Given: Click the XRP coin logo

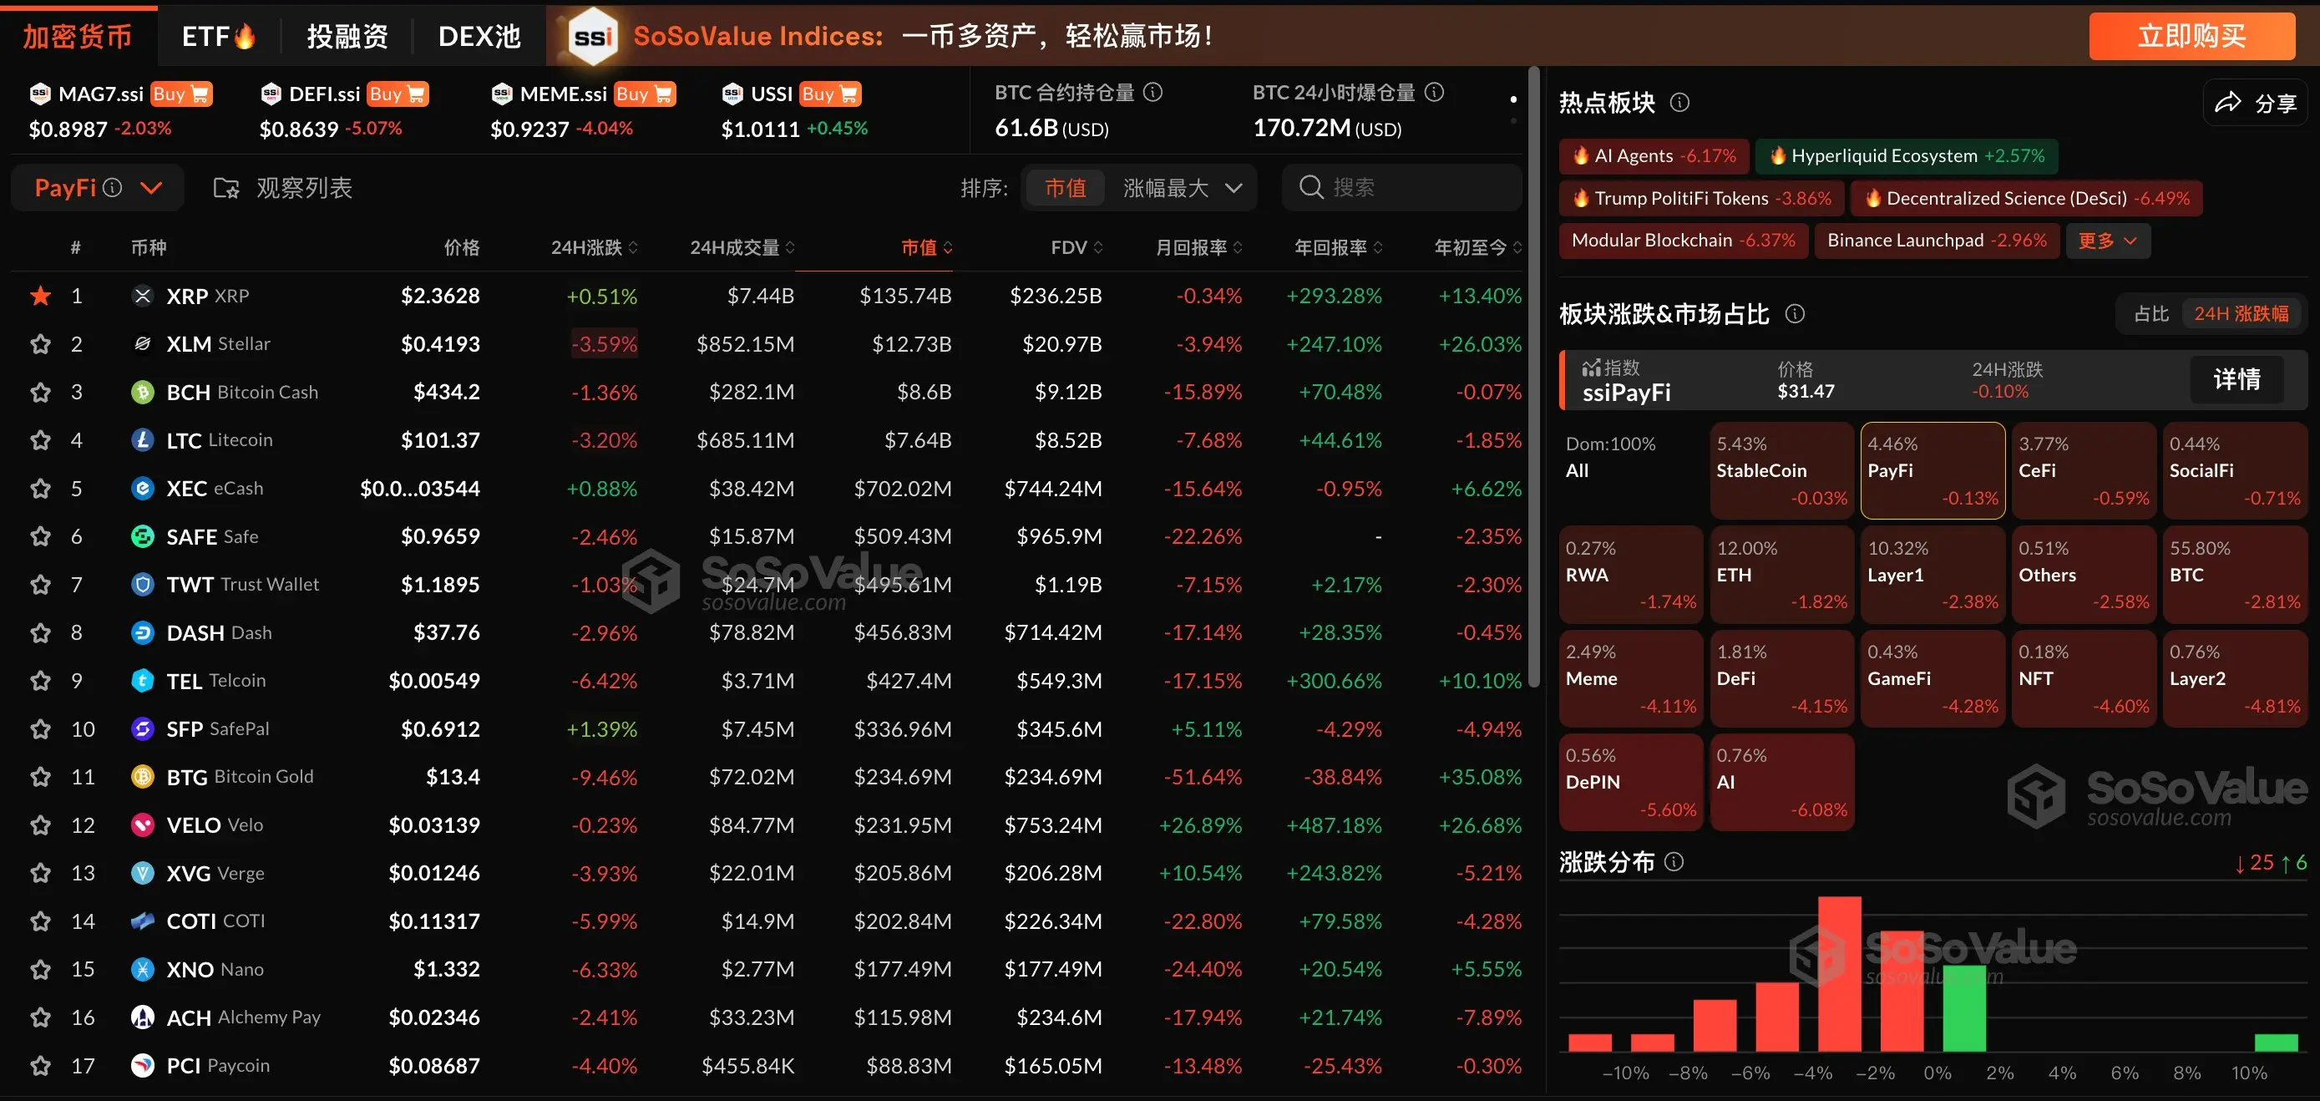Looking at the screenshot, I should [142, 296].
